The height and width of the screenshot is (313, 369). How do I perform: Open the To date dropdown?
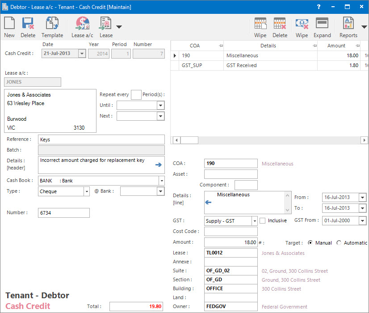(x=362, y=208)
